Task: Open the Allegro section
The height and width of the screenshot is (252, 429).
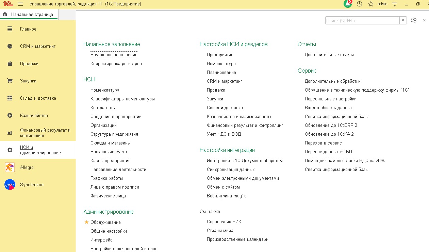Action: point(38,168)
